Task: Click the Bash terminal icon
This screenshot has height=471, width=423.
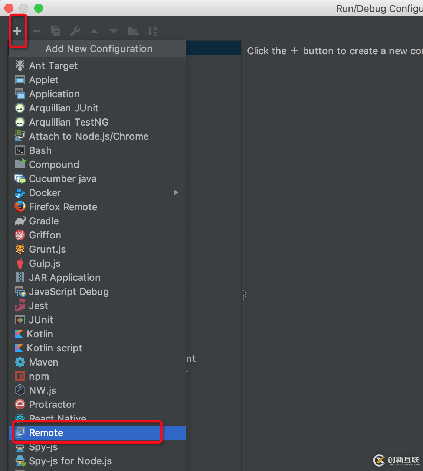Action: click(x=20, y=150)
